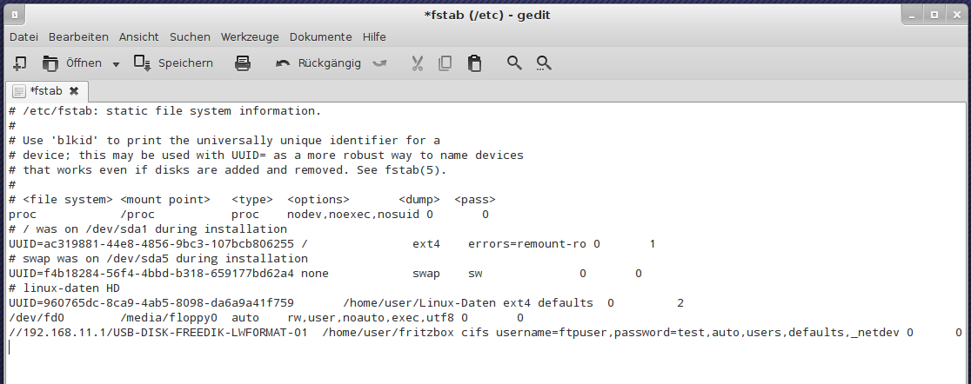Screen dimensions: 971x384
Task: Select the *fstab document tab
Action: 45,90
